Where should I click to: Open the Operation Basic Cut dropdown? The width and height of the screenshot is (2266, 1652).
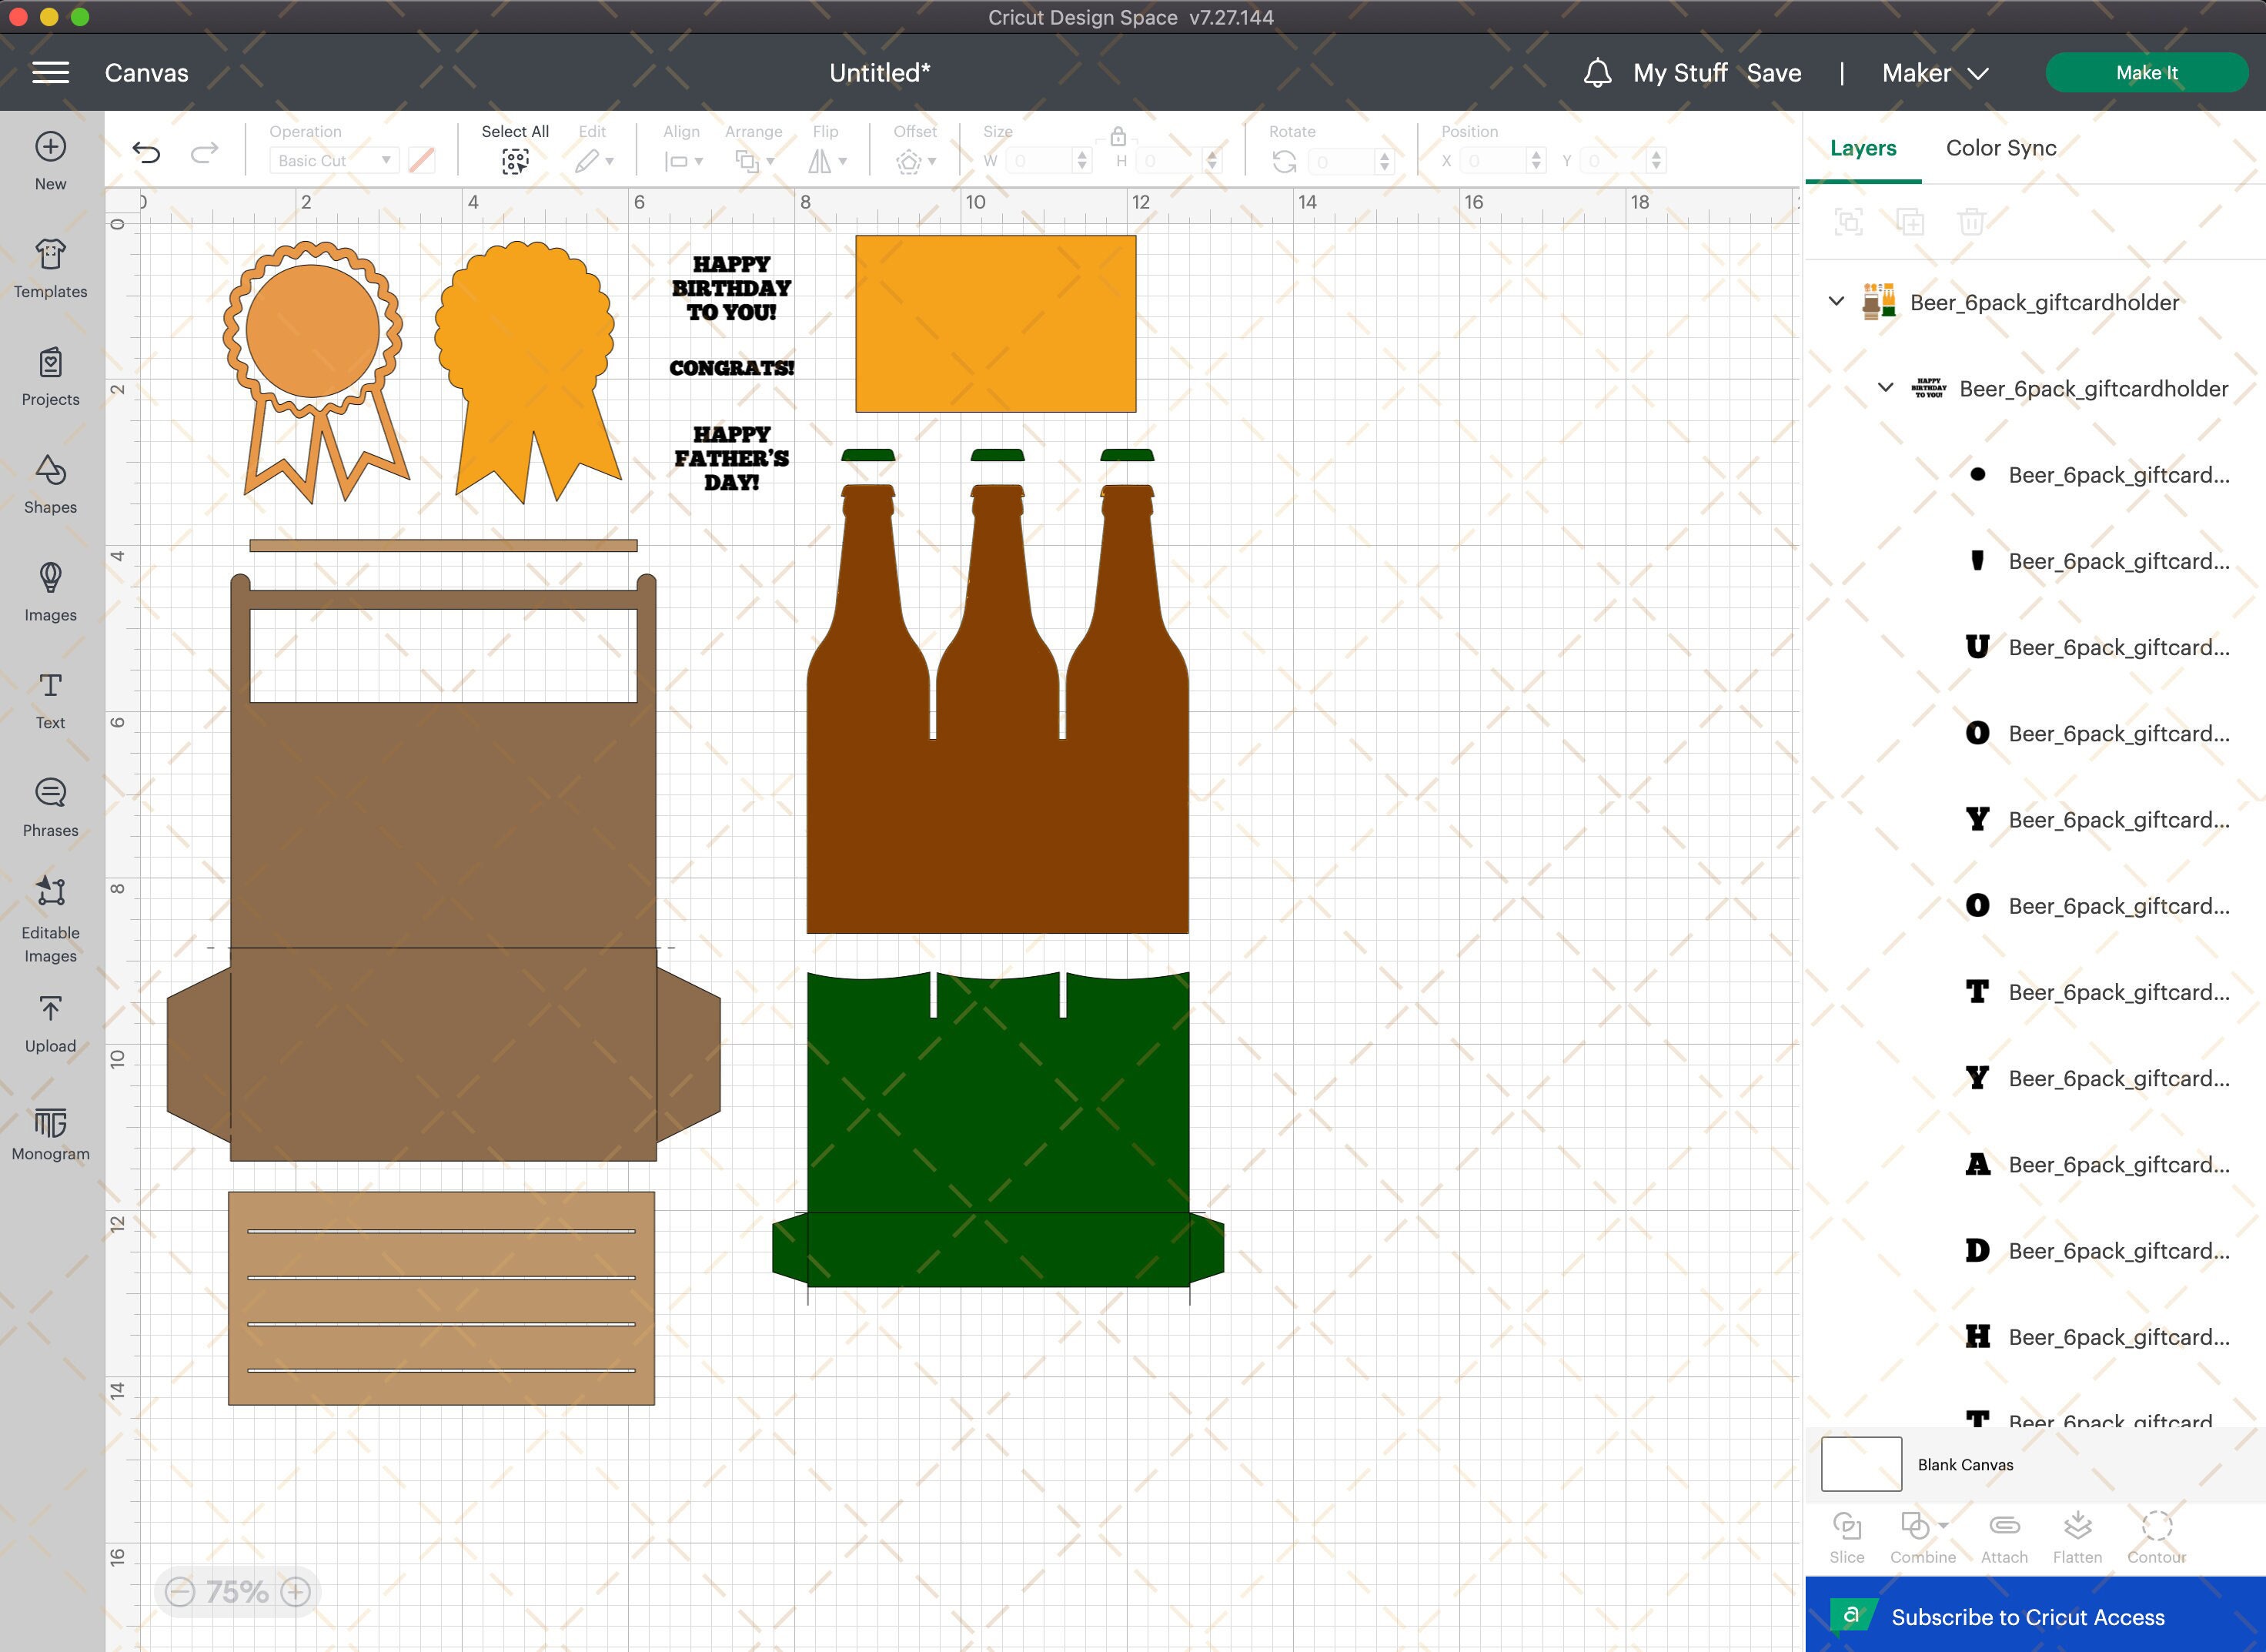334,160
